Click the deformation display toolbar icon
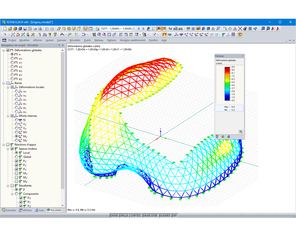The image size is (296, 237). tap(164, 35)
